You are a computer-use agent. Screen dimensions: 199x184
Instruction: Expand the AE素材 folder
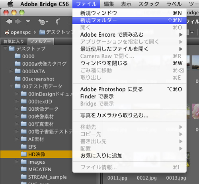17,139
